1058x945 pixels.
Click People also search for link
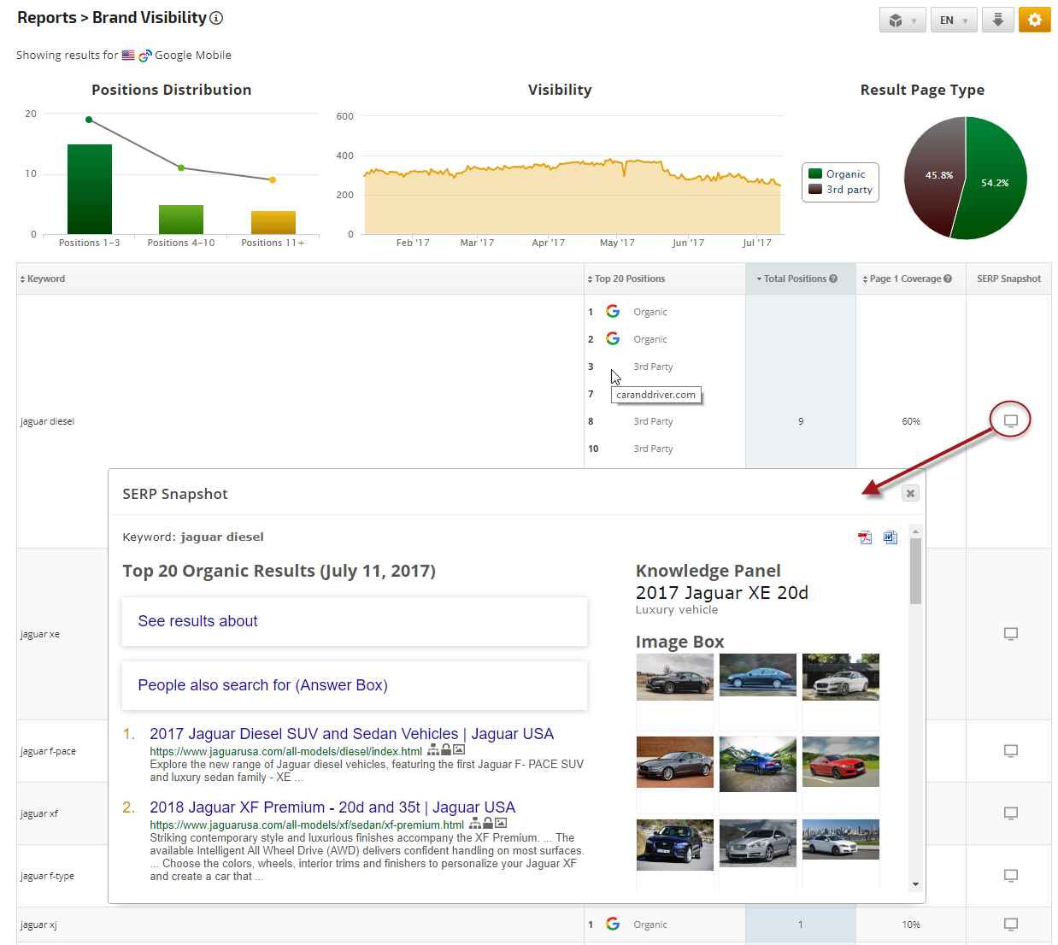[262, 685]
